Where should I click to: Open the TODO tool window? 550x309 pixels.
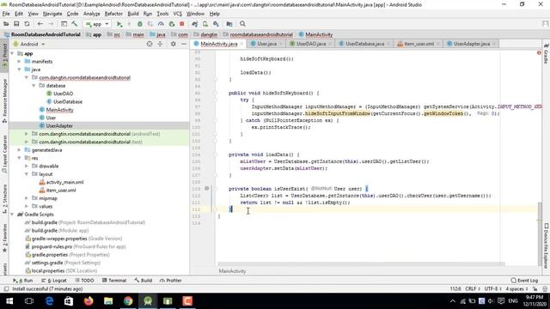84,281
